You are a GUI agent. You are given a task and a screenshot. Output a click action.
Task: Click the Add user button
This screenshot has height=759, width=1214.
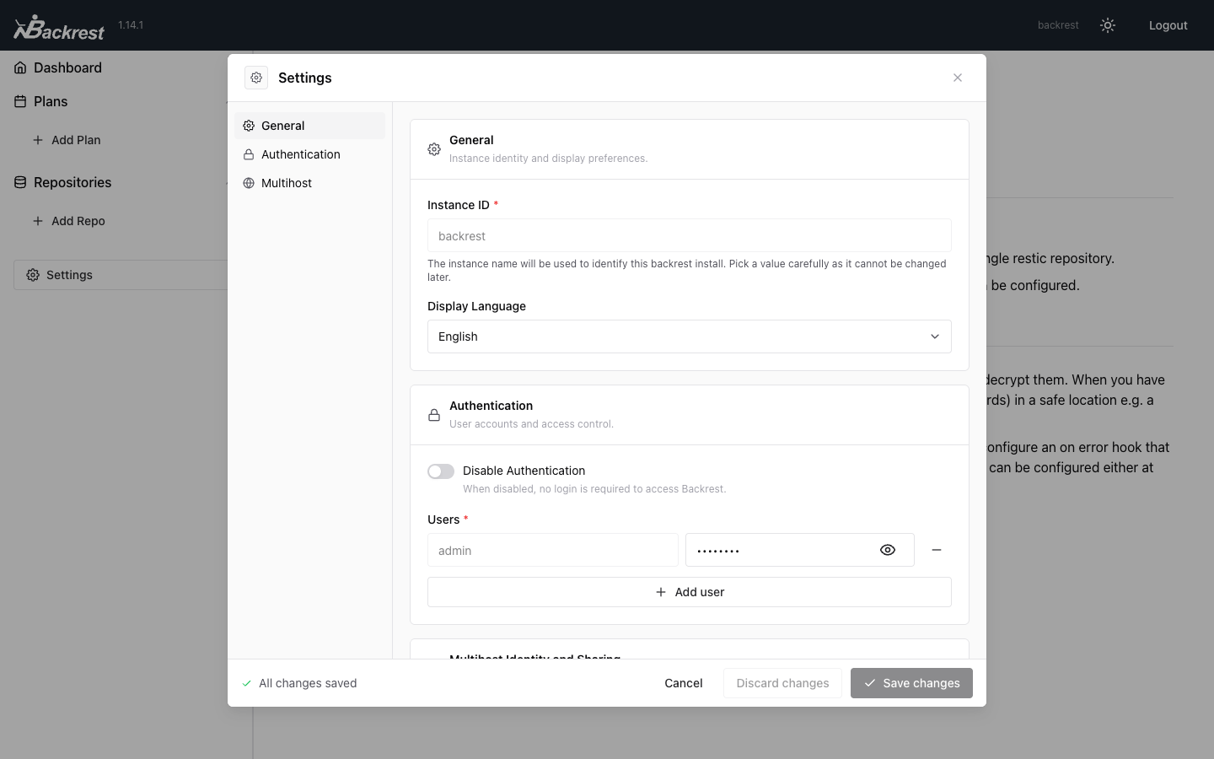point(690,592)
